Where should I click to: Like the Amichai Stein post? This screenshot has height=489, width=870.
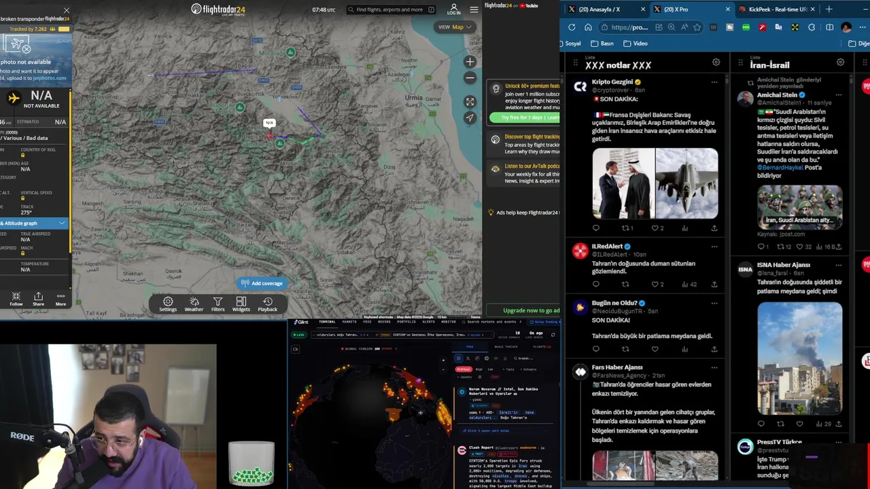(799, 247)
